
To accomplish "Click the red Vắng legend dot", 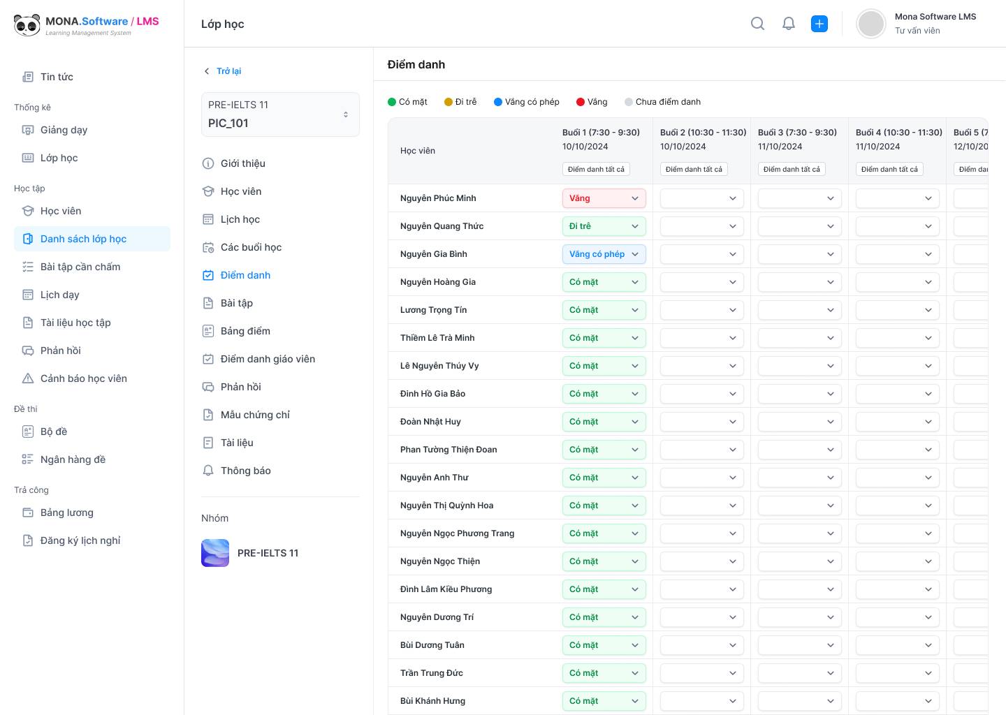I will click(x=581, y=102).
